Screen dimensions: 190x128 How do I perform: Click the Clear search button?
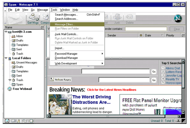[x=177, y=29]
